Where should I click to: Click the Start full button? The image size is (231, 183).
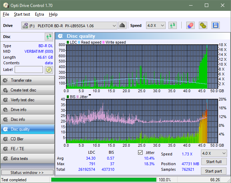[x=214, y=162]
